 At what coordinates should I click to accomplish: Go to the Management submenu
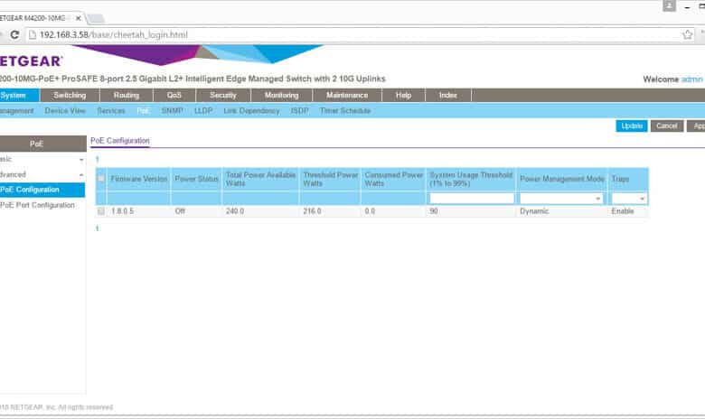click(x=16, y=110)
